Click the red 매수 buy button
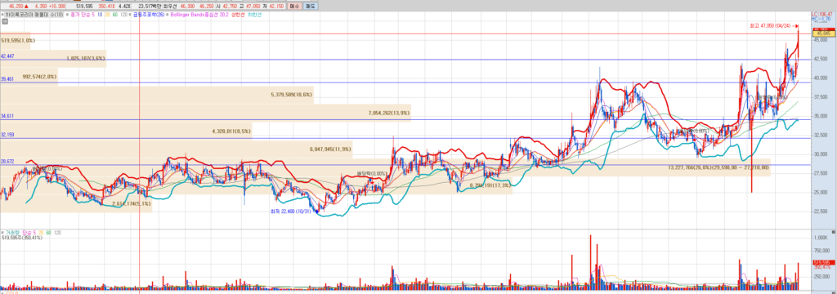The image size is (837, 294). tap(294, 6)
